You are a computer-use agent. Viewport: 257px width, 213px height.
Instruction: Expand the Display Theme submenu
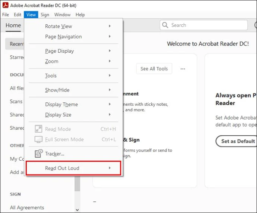click(73, 104)
